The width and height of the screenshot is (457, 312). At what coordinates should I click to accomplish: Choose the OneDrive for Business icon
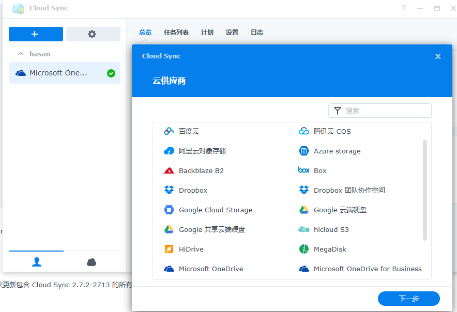(303, 269)
